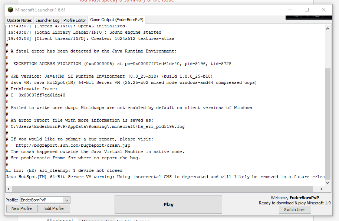This screenshot has height=221, width=339.
Task: Open the Profile dropdown showing EnderBornPvP
Action: click(45, 200)
